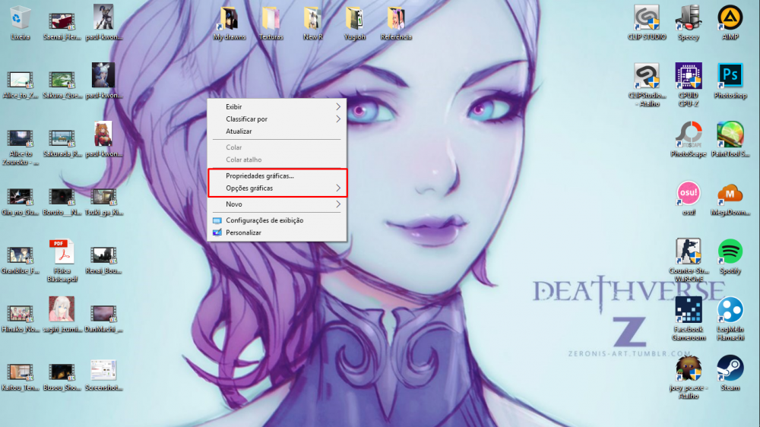Launch the Speccy shortcut
Image resolution: width=760 pixels, height=427 pixels.
(689, 23)
